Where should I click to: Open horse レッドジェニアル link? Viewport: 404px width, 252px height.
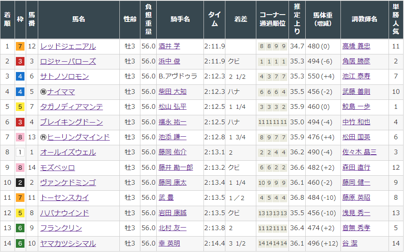coord(68,46)
